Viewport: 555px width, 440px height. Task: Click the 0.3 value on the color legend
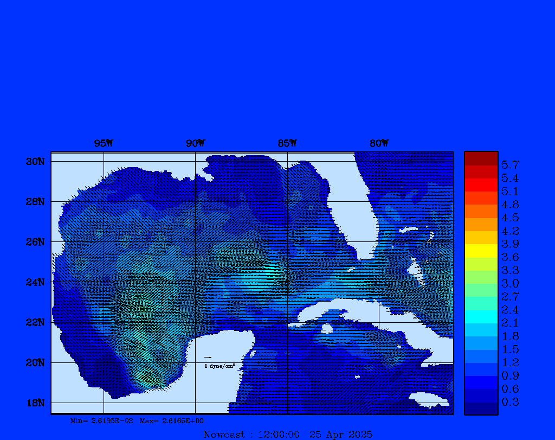point(510,402)
